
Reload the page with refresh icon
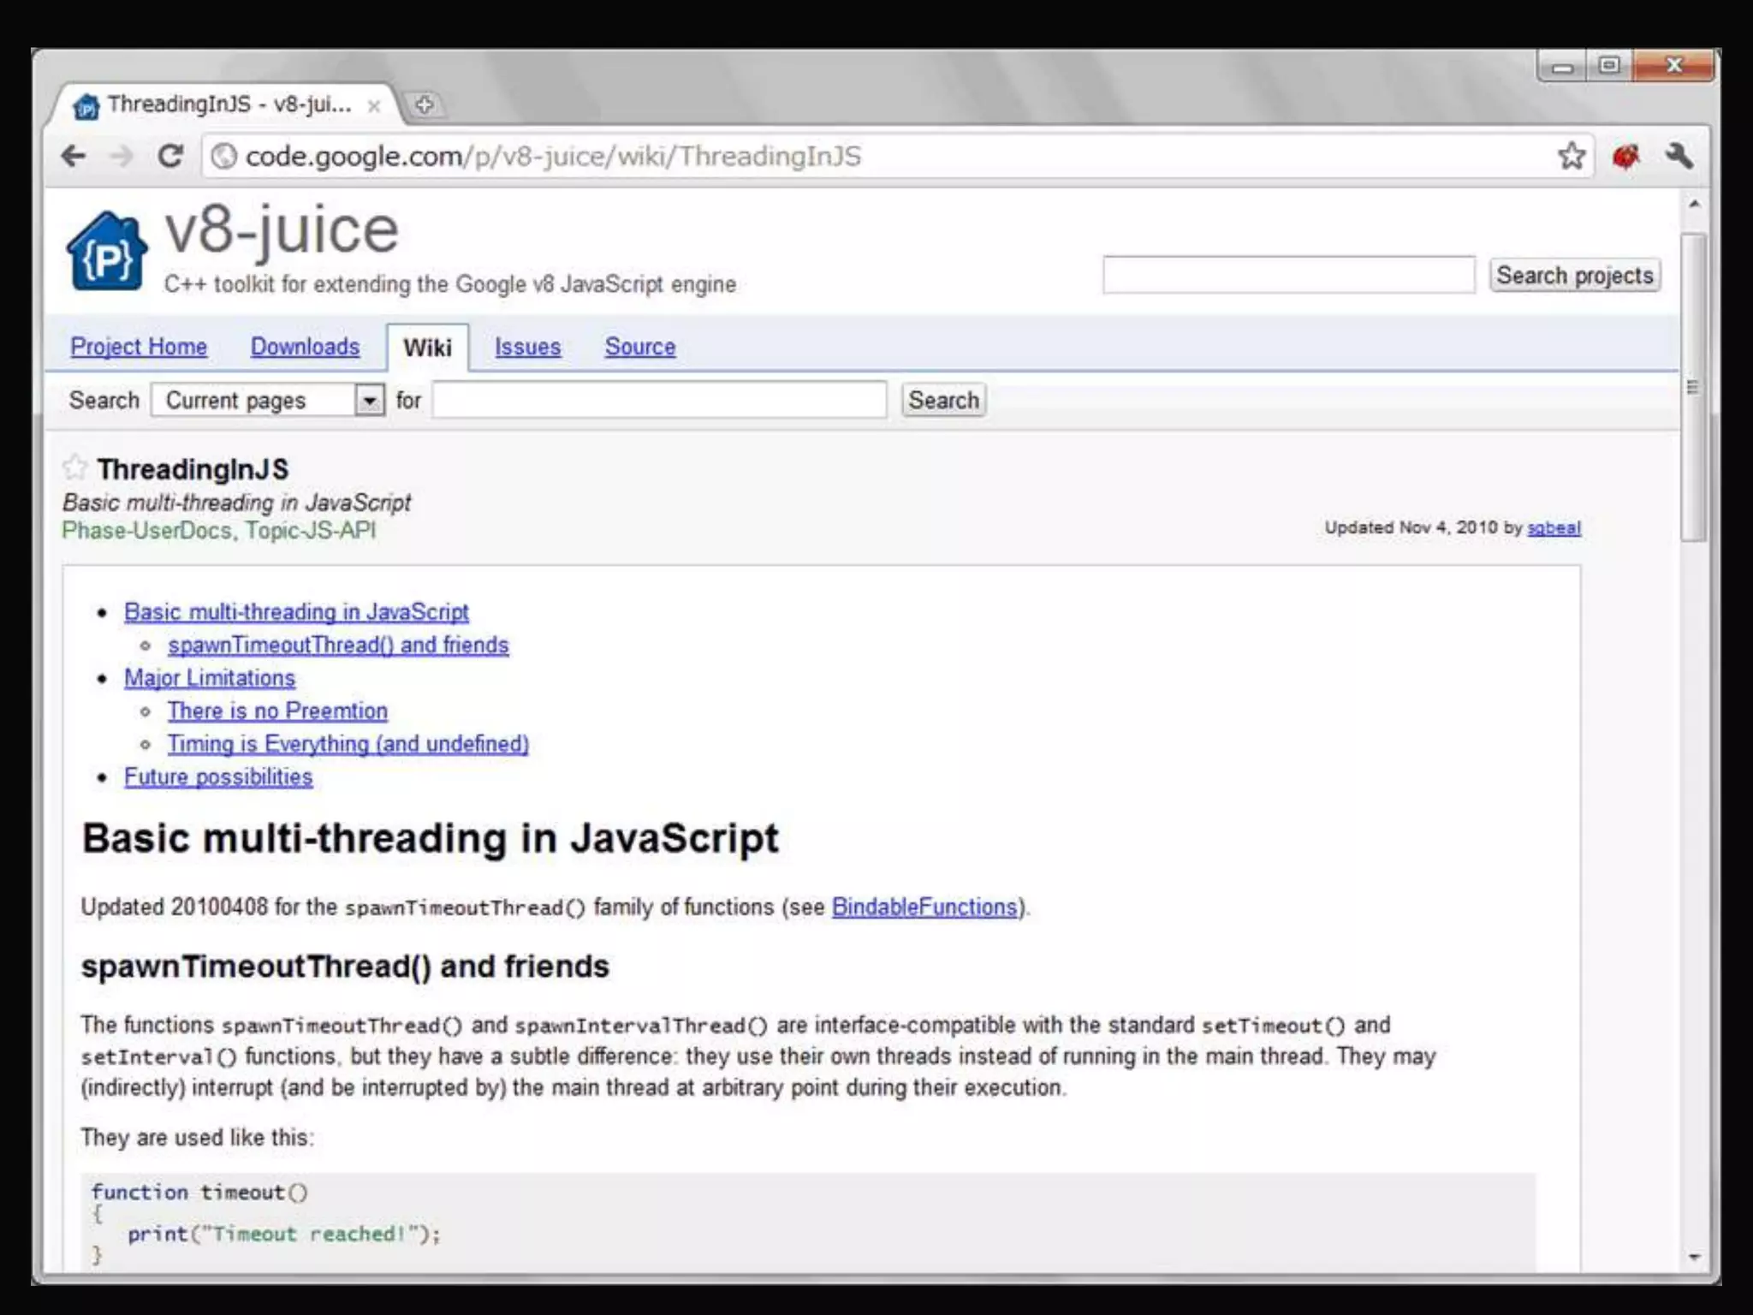click(170, 156)
